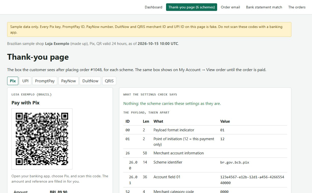Show the DuitNow payment box
312x193 pixels.
[90, 81]
